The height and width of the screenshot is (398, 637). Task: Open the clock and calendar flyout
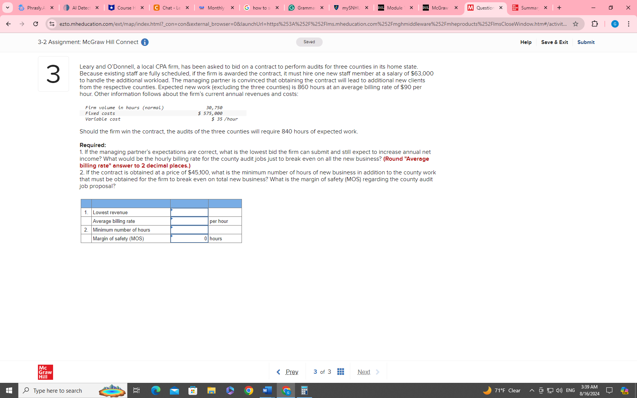click(589, 390)
